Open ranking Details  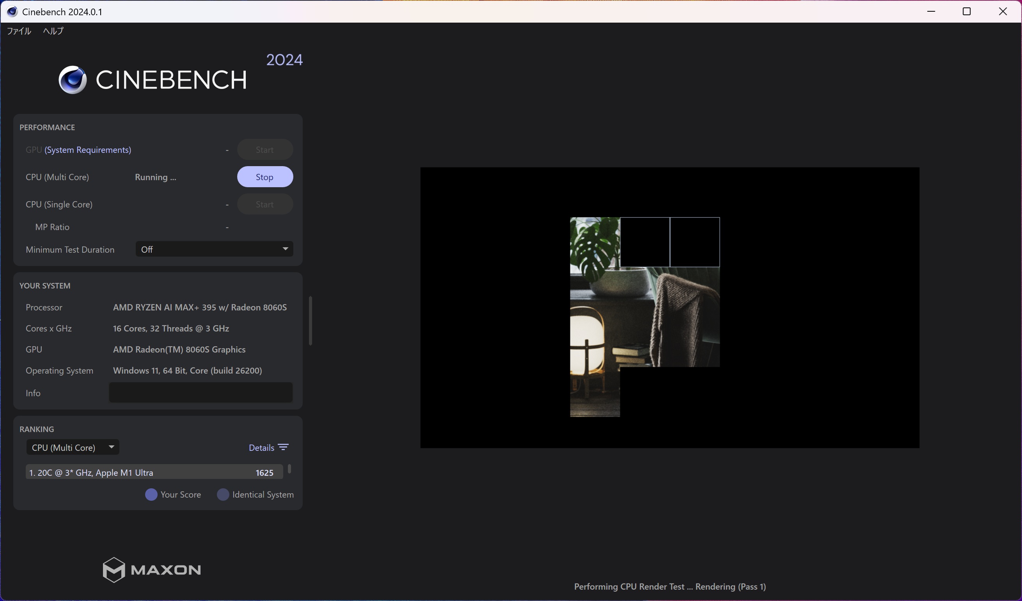click(x=262, y=447)
